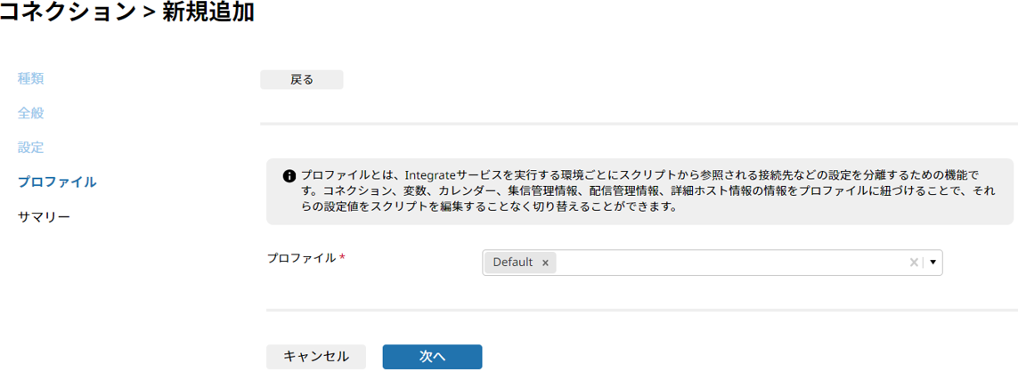Cancel with the キャンセル button
This screenshot has width=1018, height=380.
[316, 357]
